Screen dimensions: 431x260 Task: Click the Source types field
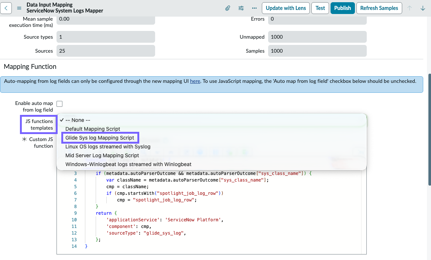tap(106, 37)
